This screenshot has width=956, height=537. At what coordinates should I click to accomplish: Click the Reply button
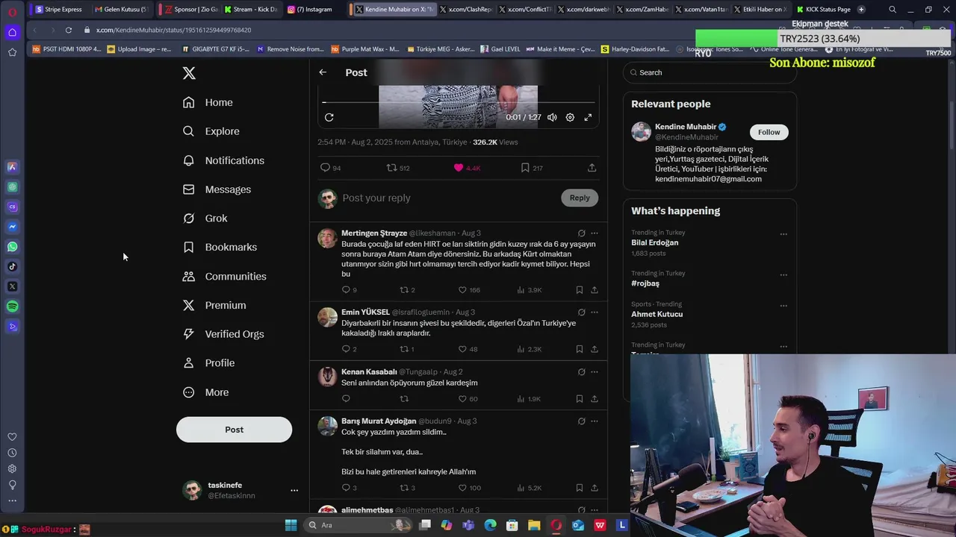(580, 198)
